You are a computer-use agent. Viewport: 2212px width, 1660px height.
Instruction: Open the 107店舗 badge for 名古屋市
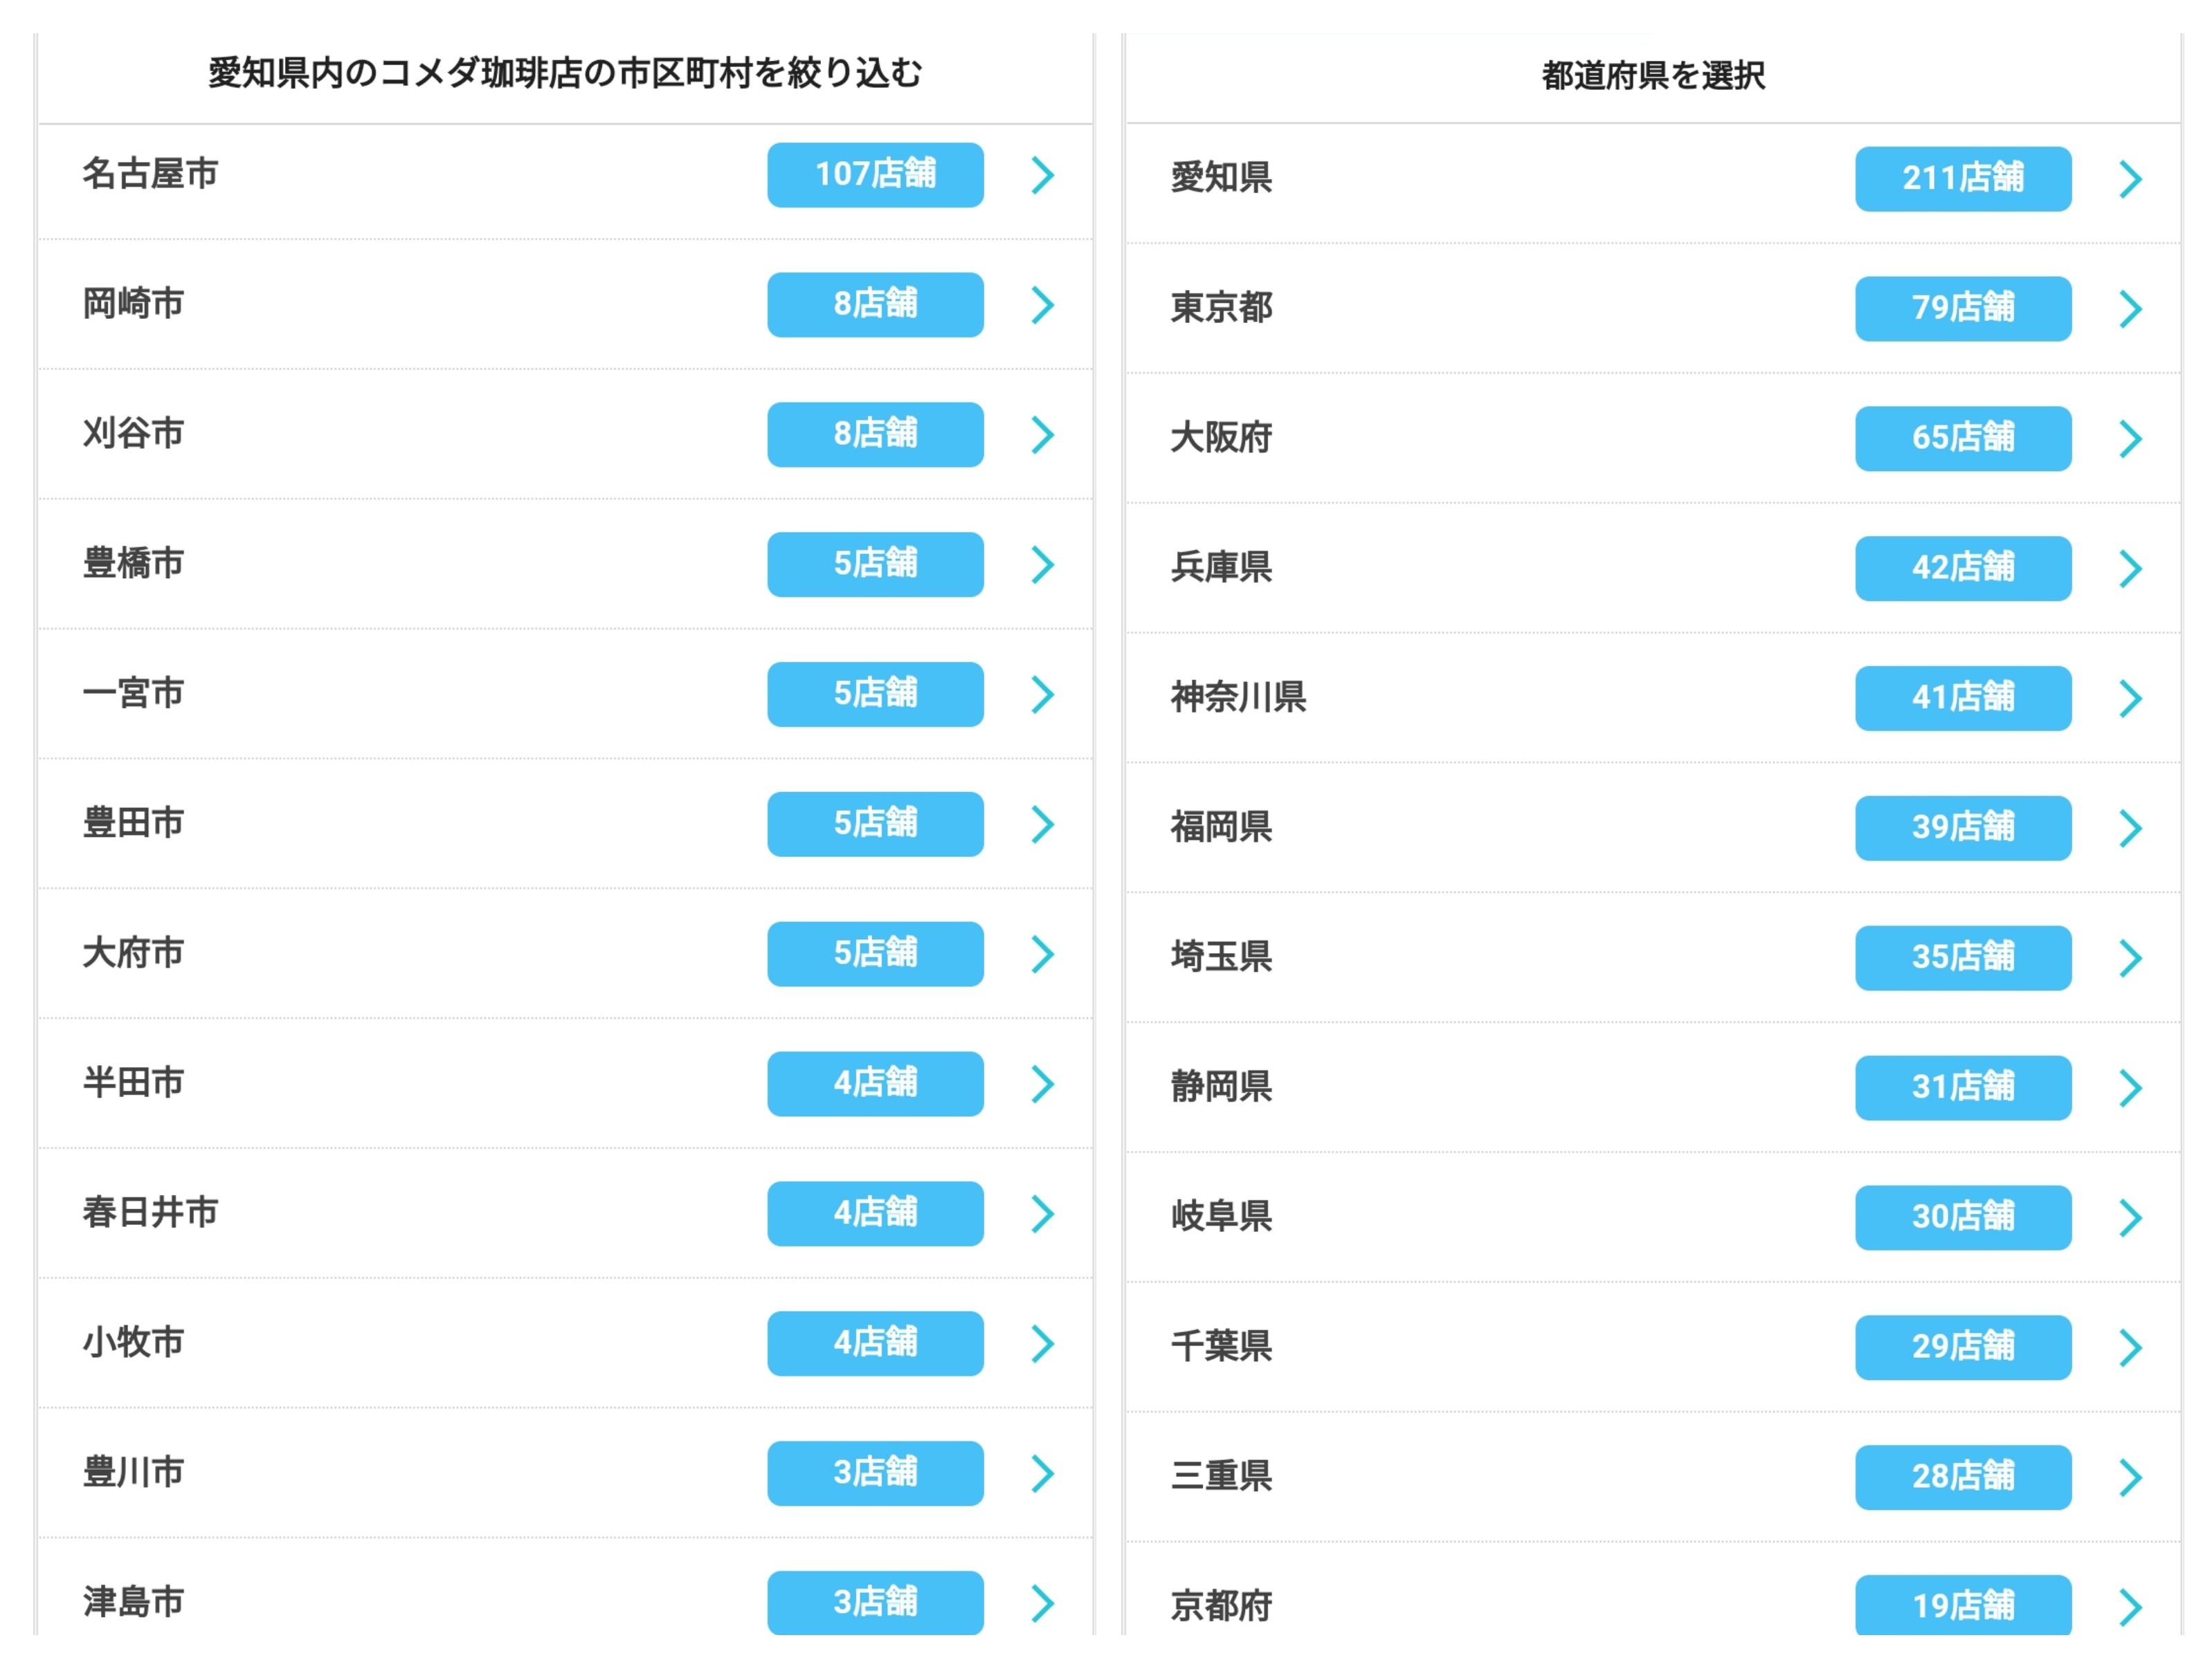click(x=875, y=175)
